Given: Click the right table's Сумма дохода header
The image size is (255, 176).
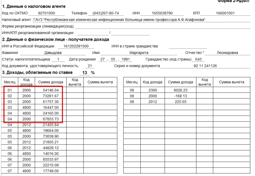Looking at the screenshot, I should point(180,82).
